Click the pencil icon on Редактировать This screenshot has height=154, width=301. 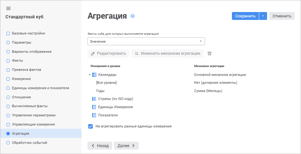[93, 53]
